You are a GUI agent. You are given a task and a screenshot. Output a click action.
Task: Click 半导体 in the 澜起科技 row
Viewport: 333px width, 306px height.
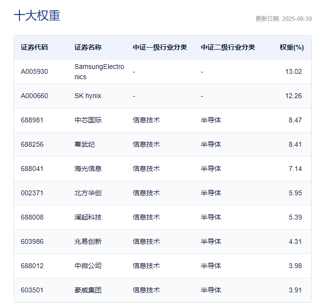click(x=211, y=217)
